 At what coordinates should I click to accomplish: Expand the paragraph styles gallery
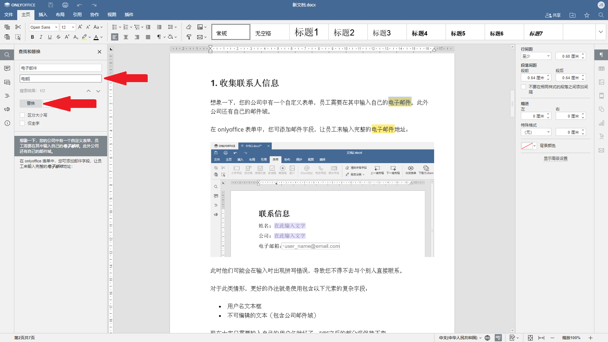(x=600, y=32)
